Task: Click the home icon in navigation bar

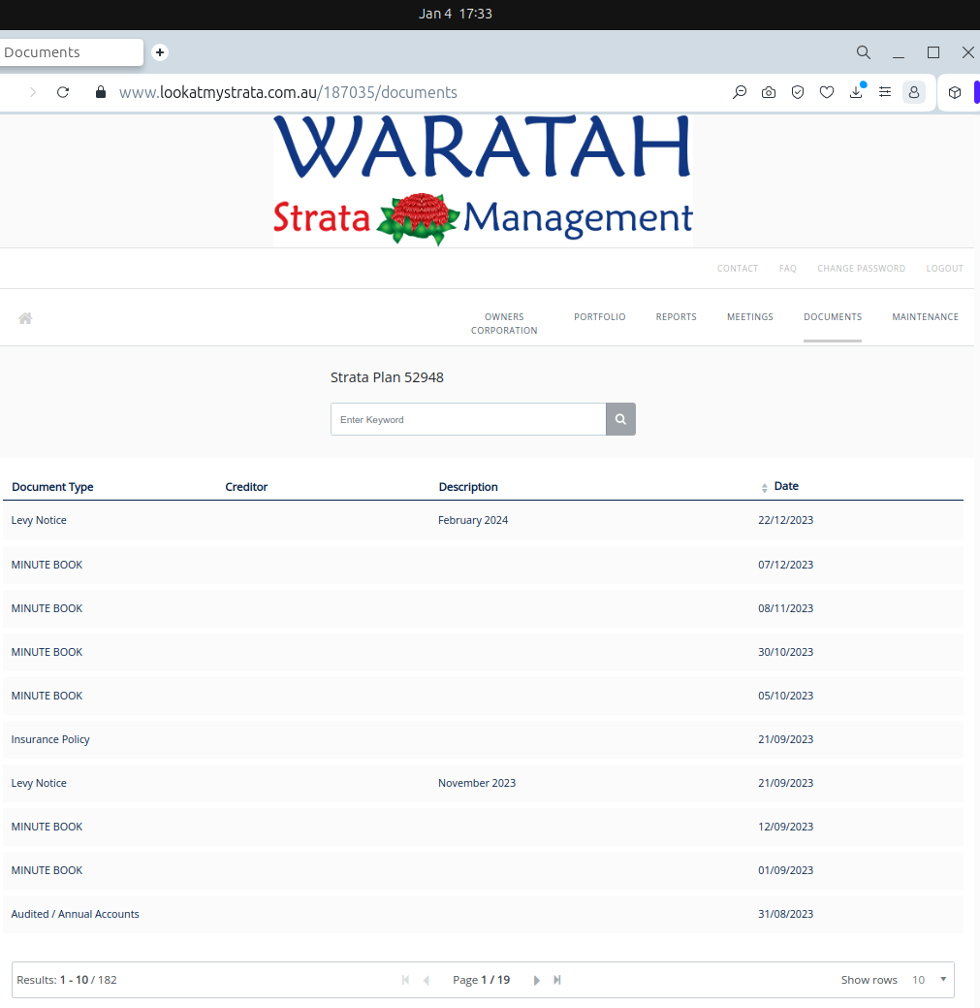Action: pyautogui.click(x=25, y=318)
